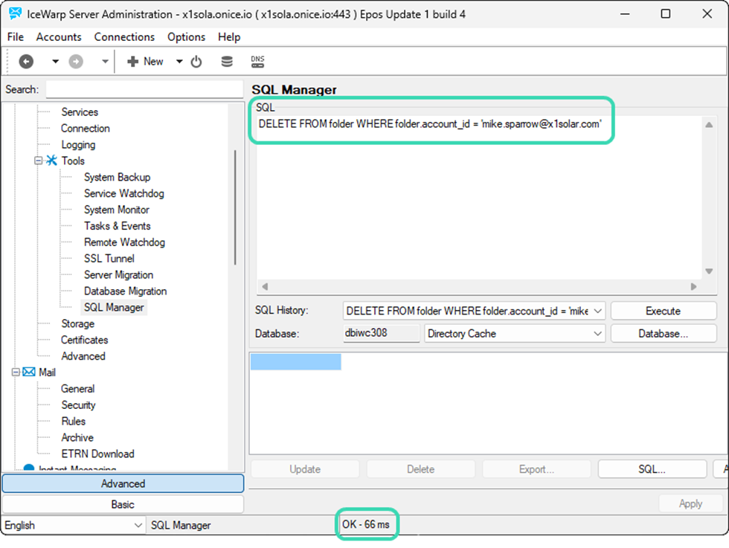The height and width of the screenshot is (548, 729).
Task: Select the Advanced tree item under Certificates
Action: pyautogui.click(x=83, y=356)
